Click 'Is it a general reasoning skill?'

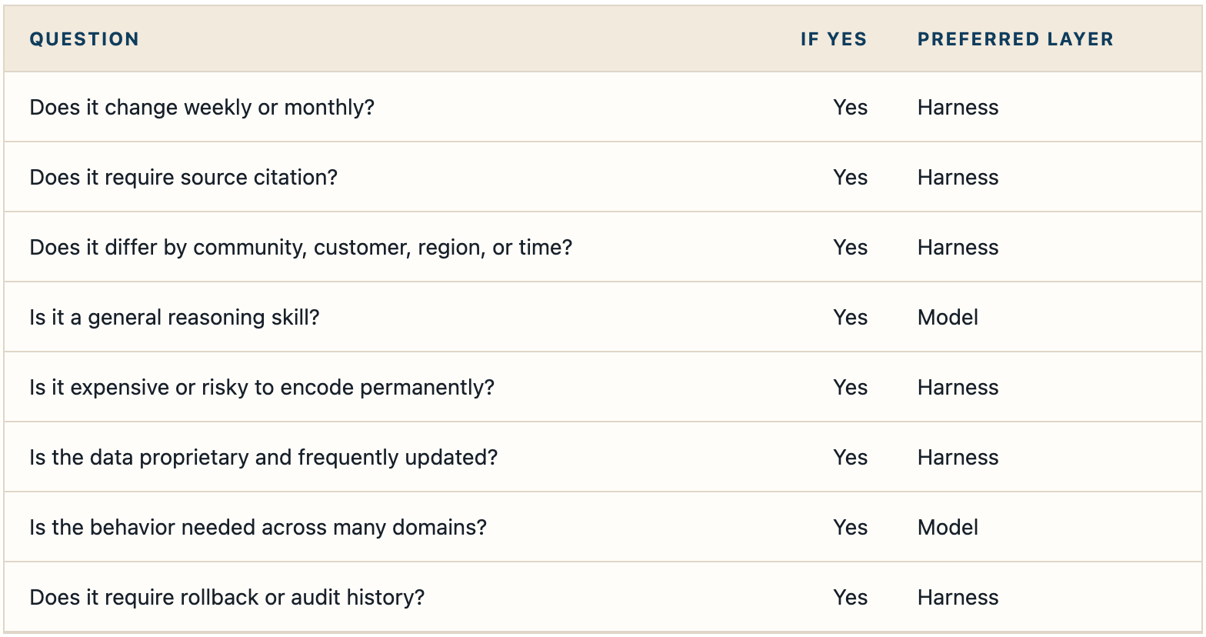174,317
